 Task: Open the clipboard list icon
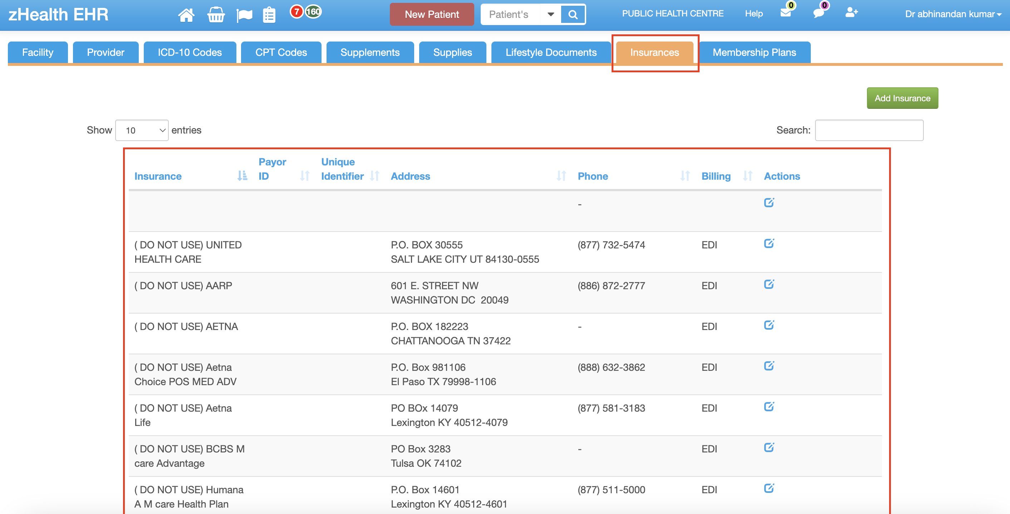pyautogui.click(x=269, y=15)
